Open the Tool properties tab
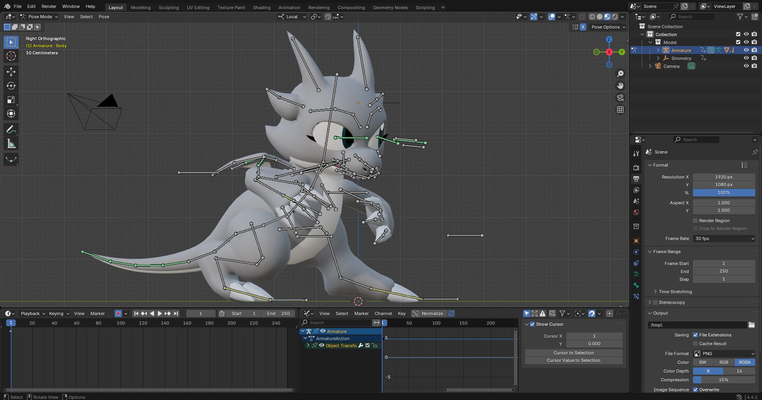The image size is (762, 400). pyautogui.click(x=636, y=154)
